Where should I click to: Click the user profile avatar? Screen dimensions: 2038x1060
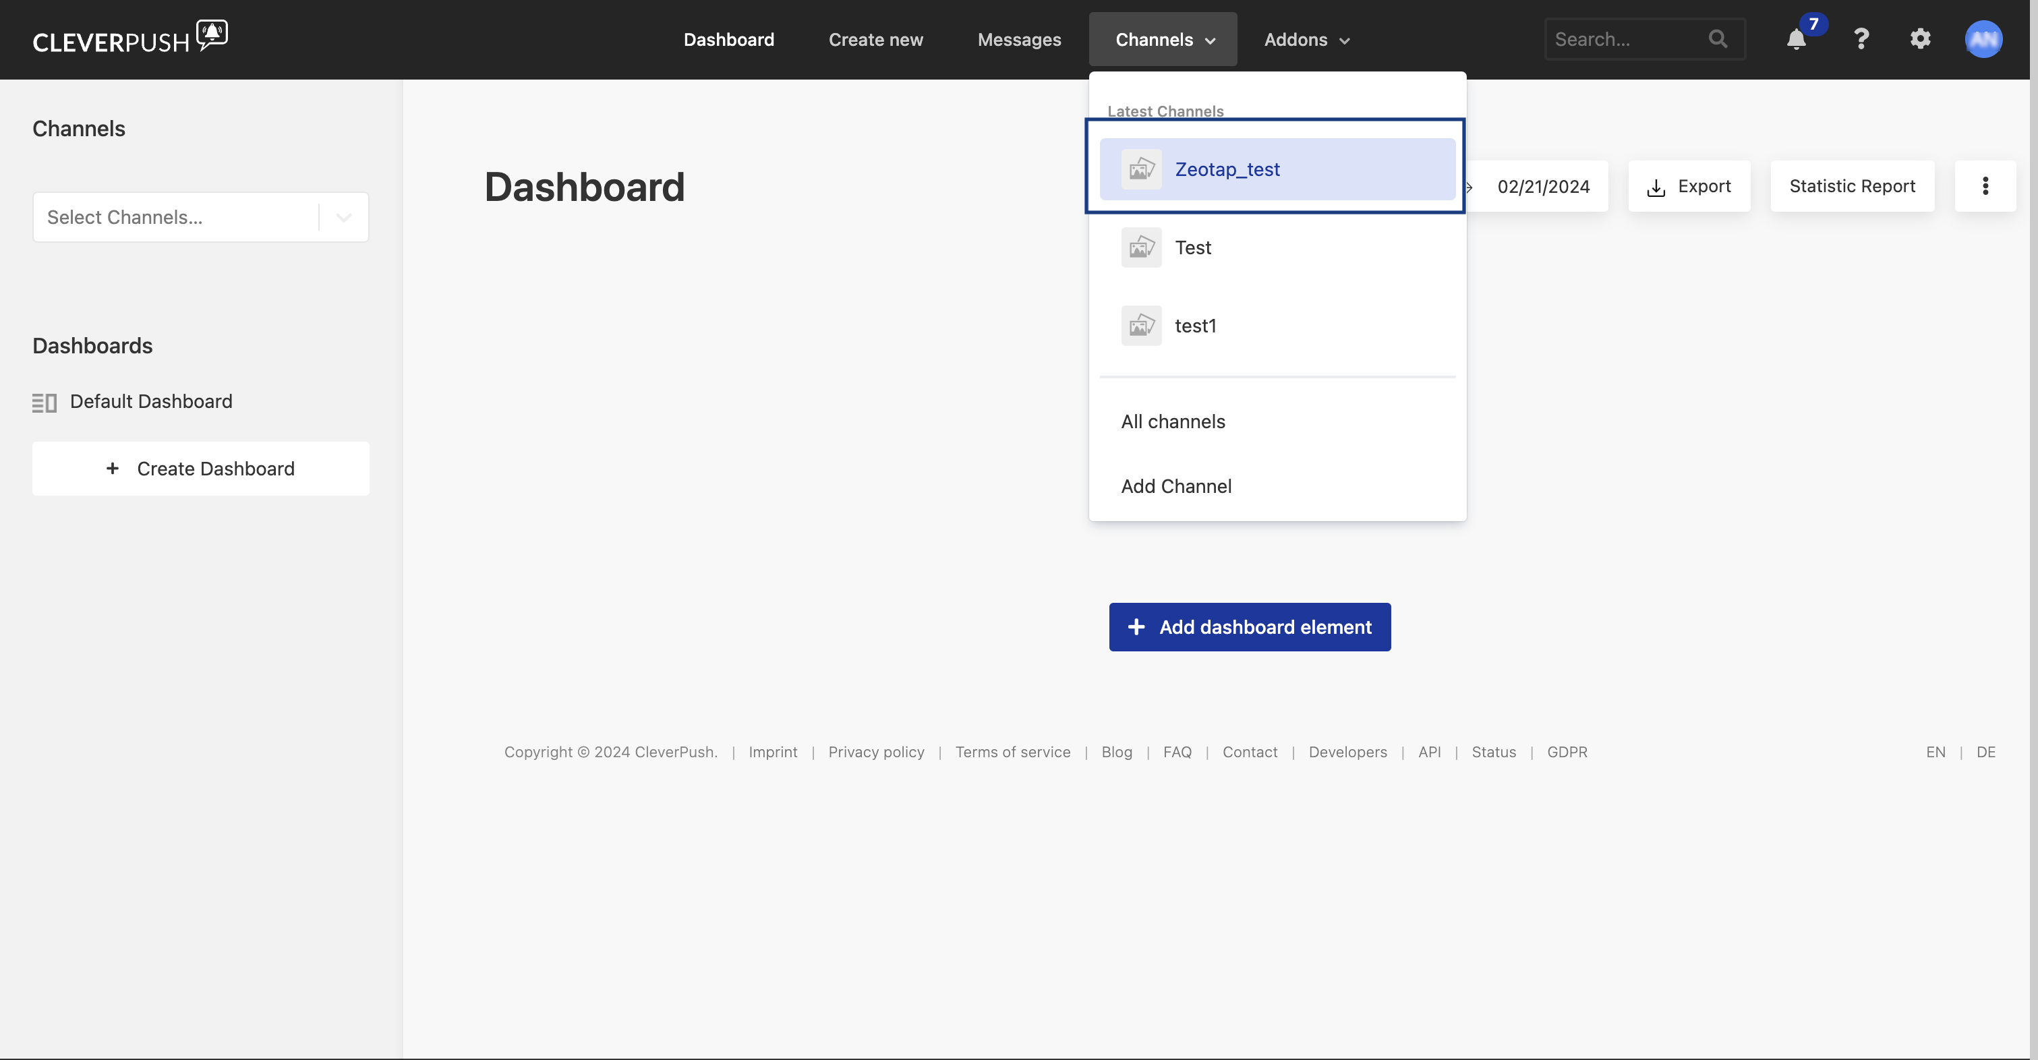pos(1983,38)
